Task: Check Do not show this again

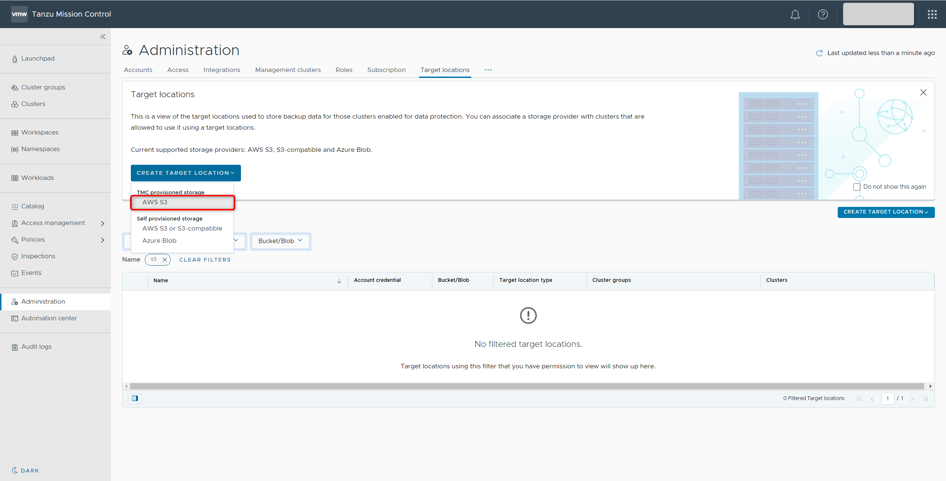Action: tap(857, 187)
